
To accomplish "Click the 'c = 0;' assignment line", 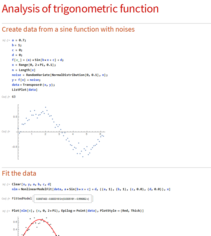I will (17, 50).
